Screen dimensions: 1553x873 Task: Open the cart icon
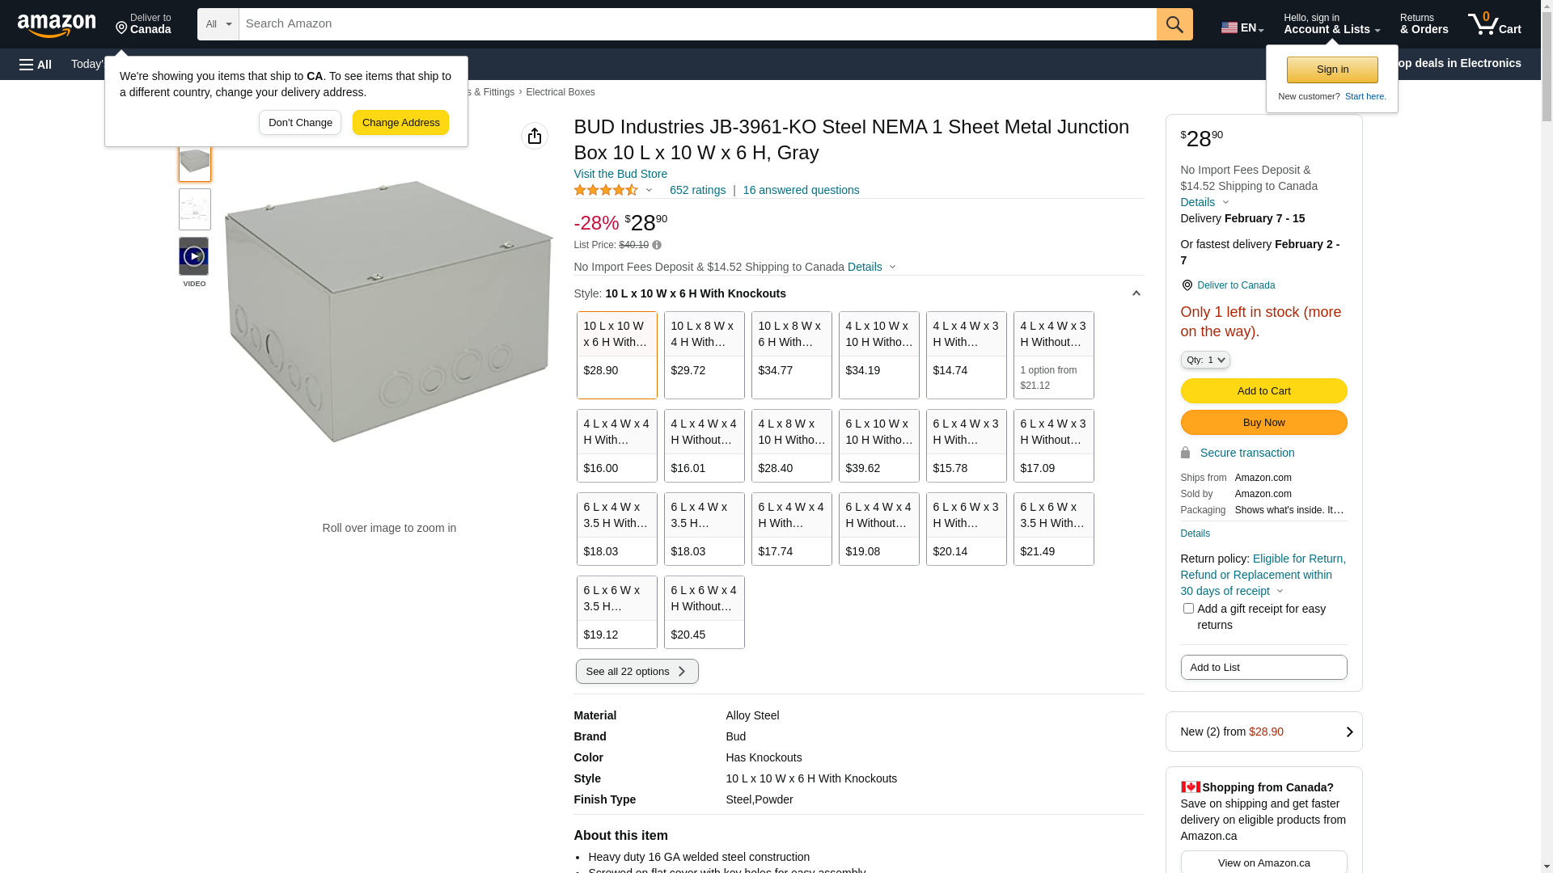coord(1494,24)
